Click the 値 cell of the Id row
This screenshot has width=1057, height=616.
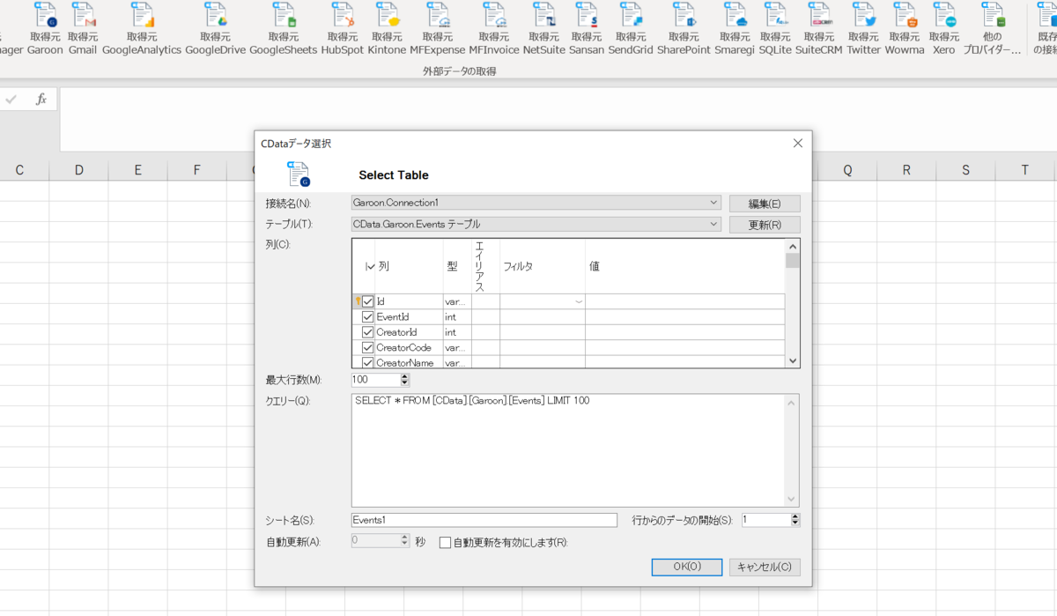(x=685, y=301)
